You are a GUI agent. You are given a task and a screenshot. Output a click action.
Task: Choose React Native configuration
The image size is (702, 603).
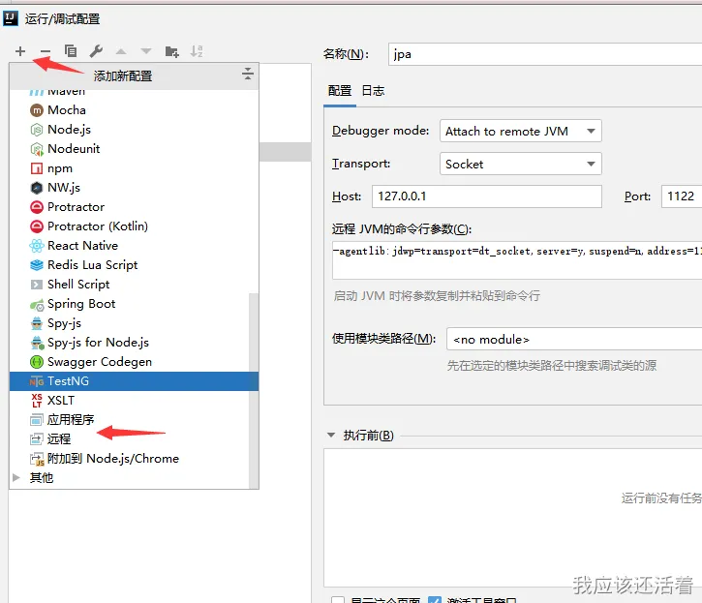pyautogui.click(x=134, y=246)
